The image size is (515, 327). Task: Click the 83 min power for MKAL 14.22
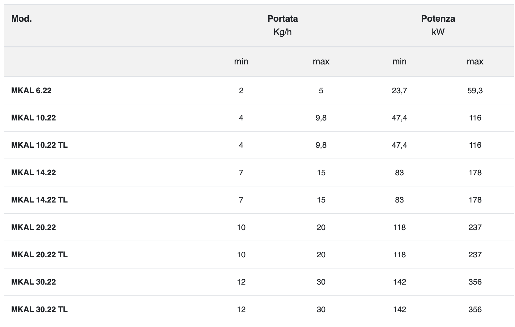pos(399,172)
